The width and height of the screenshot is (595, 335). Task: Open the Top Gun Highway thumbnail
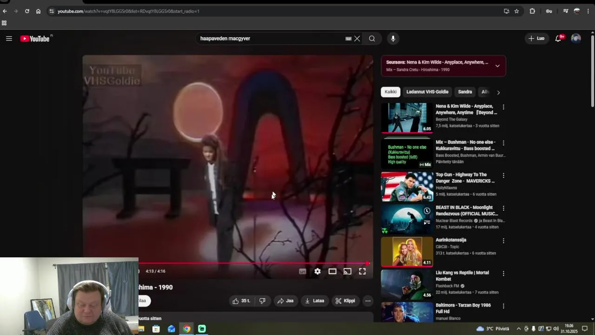click(x=407, y=187)
